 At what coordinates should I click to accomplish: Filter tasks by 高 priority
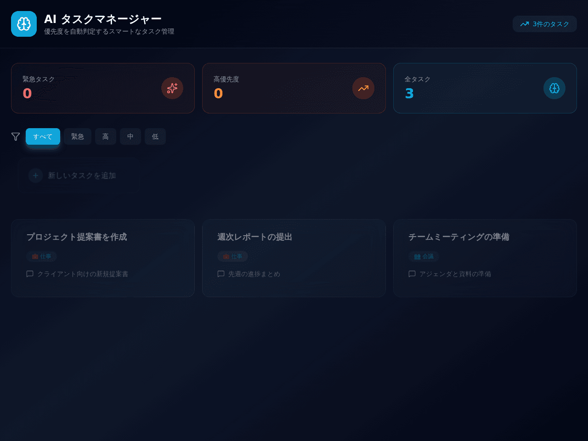[106, 136]
